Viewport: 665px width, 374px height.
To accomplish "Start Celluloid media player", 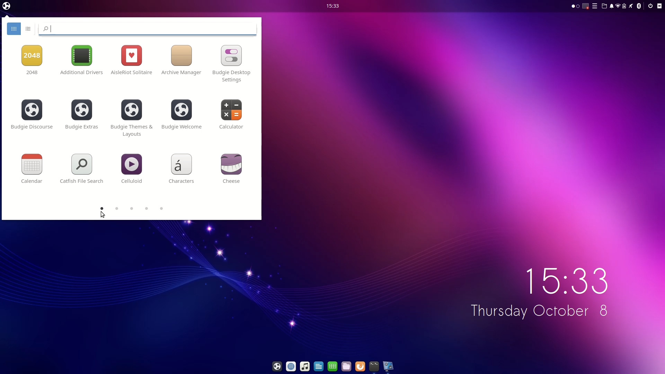I will 131,164.
